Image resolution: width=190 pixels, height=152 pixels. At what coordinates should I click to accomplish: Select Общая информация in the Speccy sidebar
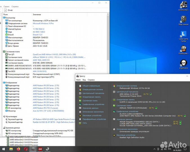[x=91, y=86]
